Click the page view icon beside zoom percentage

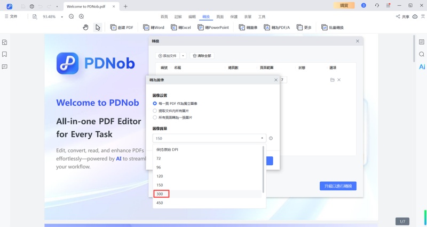[x=35, y=16]
